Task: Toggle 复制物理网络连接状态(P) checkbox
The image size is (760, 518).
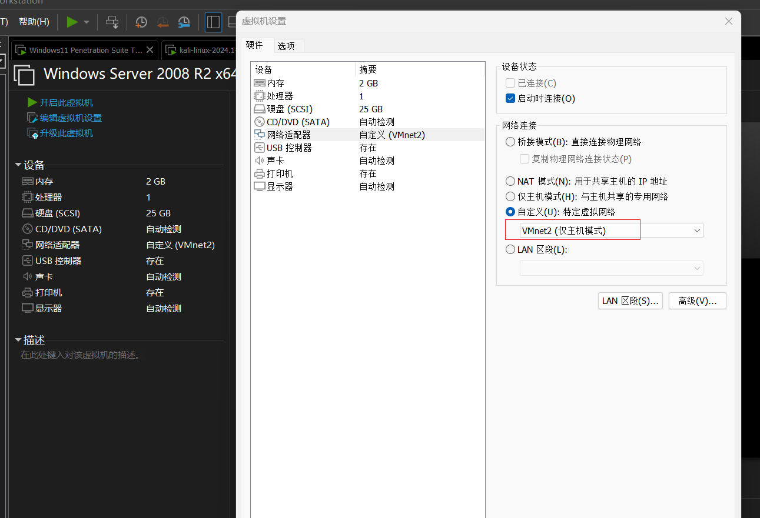Action: tap(525, 159)
